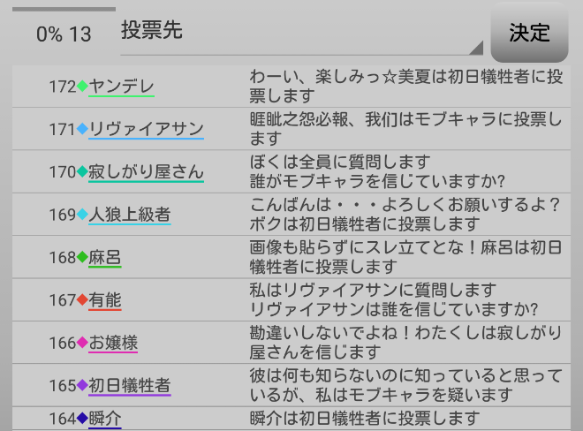Click the 初日犠牲者 player name
This screenshot has width=583, height=431.
(130, 385)
